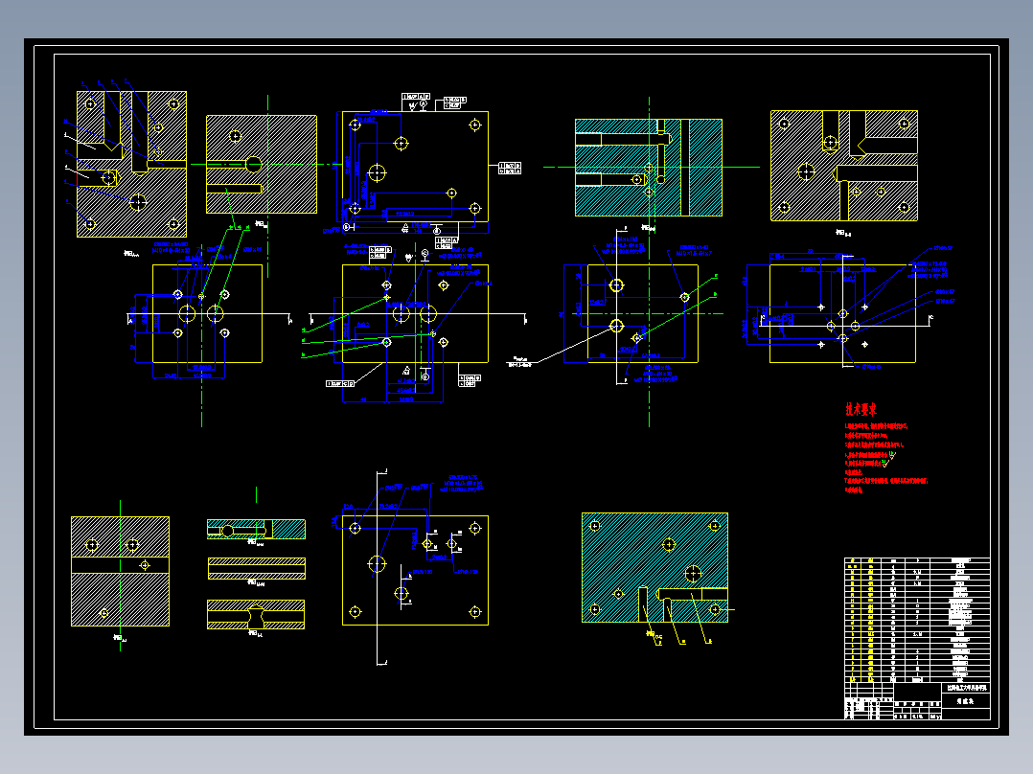Click the small hatched section with hourglass-shaped opening
The image size is (1033, 774).
pyautogui.click(x=256, y=615)
